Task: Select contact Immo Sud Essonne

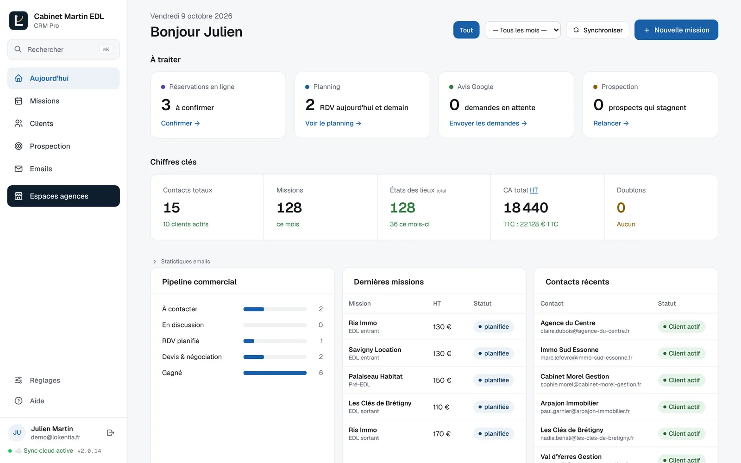Action: tap(626, 353)
